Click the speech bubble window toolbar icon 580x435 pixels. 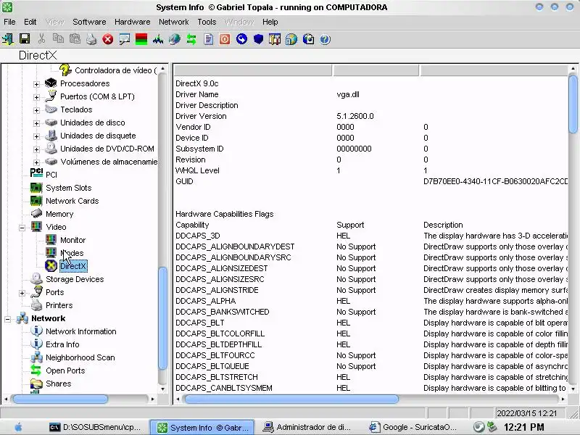[125, 39]
